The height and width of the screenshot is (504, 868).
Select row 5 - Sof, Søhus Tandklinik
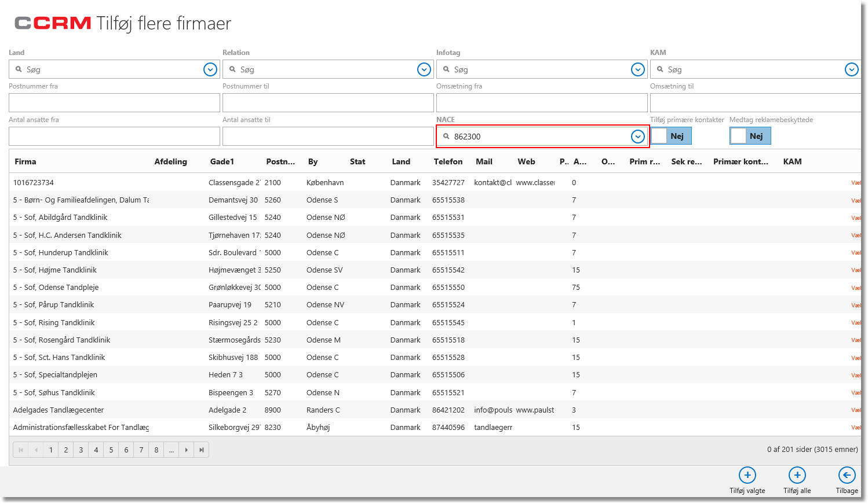(x=435, y=392)
